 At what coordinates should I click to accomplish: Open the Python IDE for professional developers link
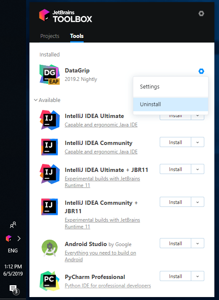pyautogui.click(x=108, y=286)
